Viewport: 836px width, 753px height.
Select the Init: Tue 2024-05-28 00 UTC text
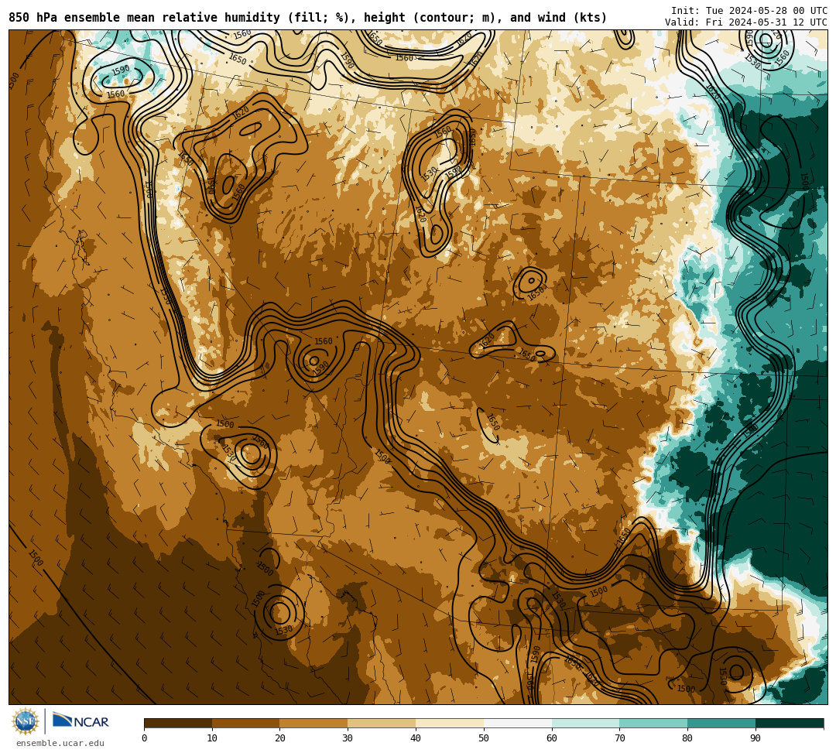pos(749,11)
